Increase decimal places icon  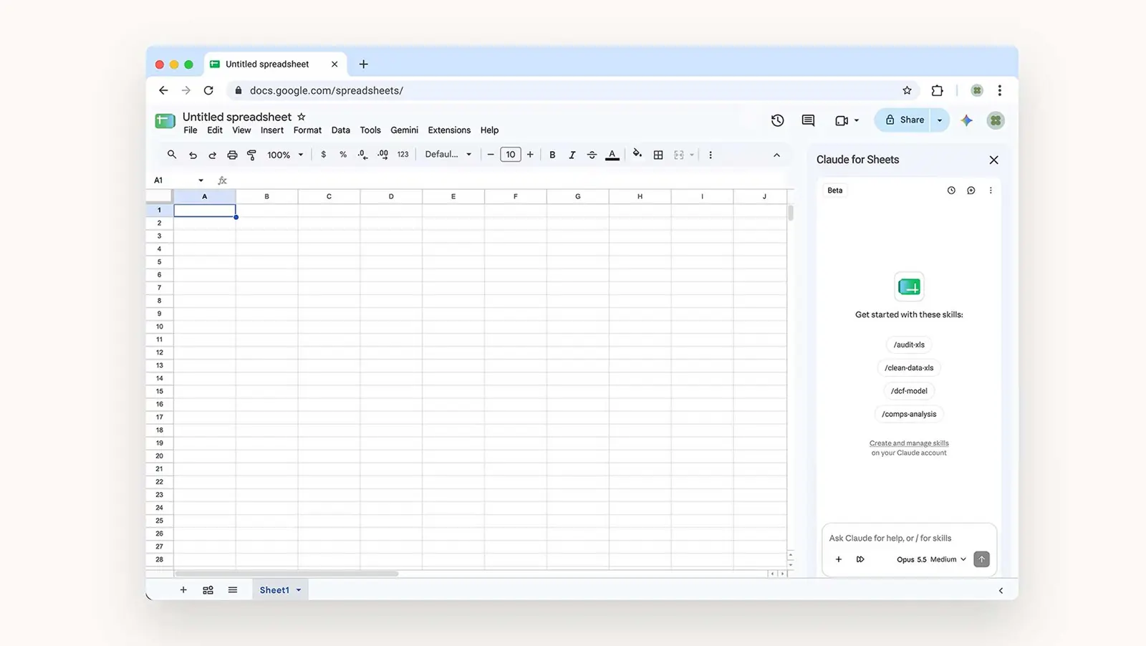[x=383, y=155]
